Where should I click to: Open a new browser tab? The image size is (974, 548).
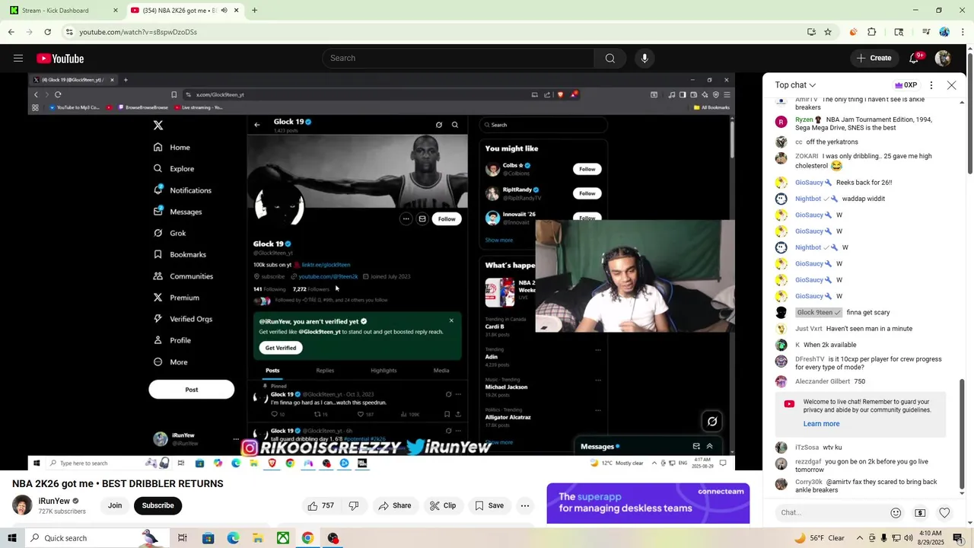(x=254, y=11)
